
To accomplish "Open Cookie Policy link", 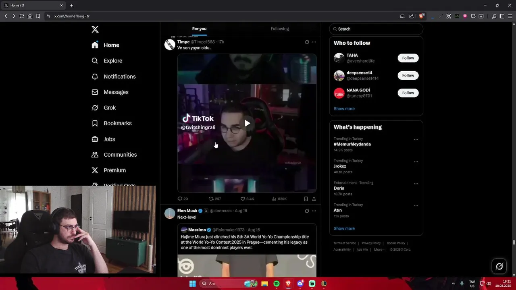I will click(396, 243).
